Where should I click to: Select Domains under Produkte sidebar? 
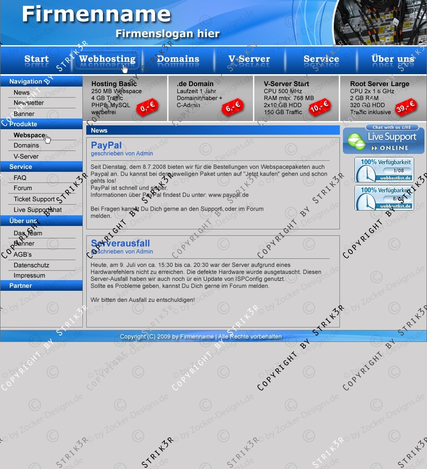[x=26, y=145]
